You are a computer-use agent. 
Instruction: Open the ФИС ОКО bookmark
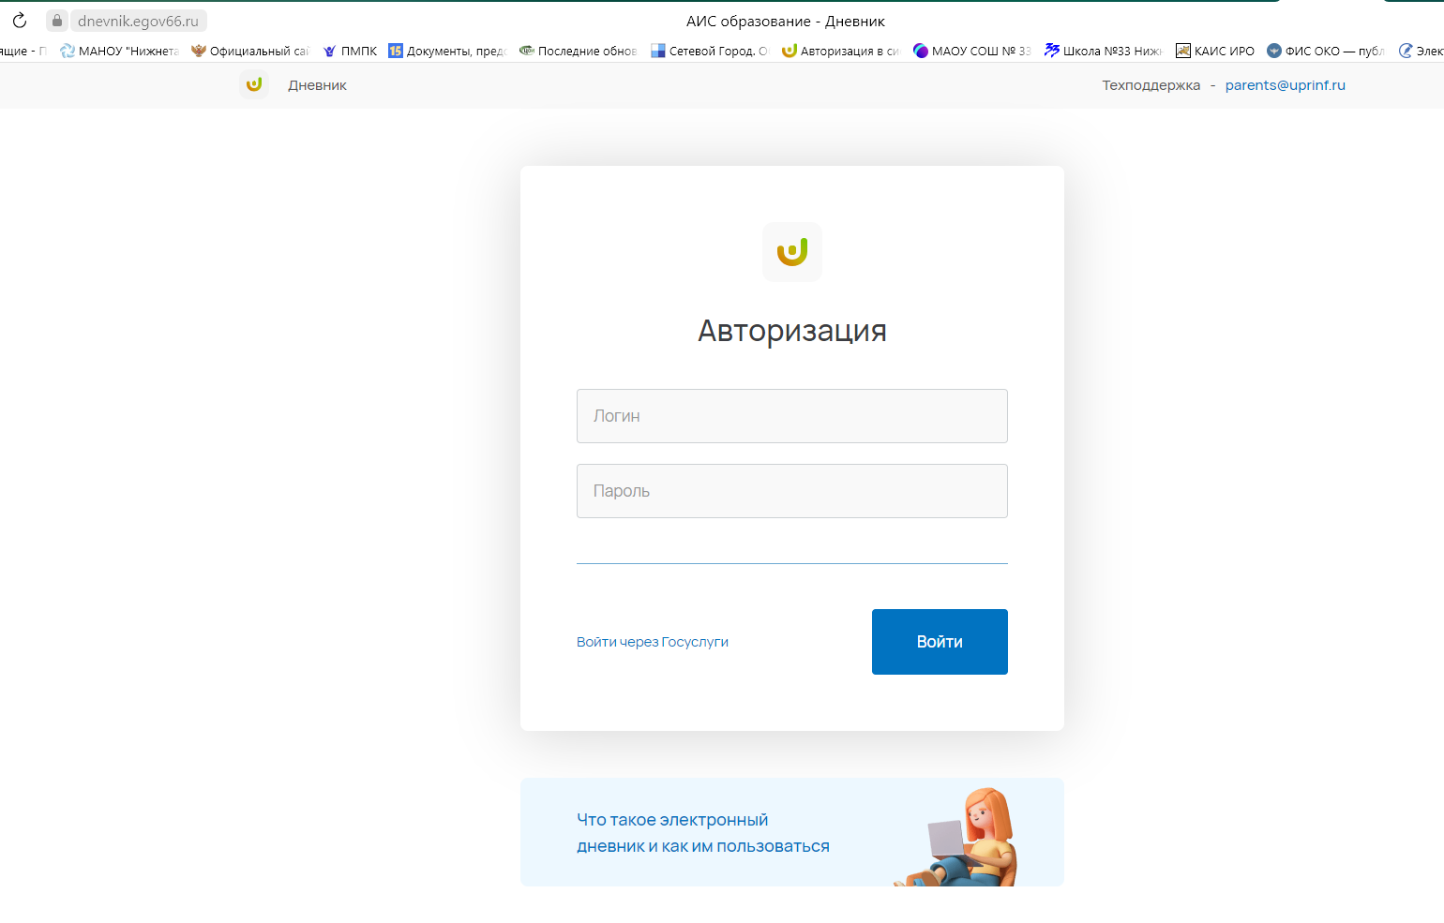click(1326, 51)
